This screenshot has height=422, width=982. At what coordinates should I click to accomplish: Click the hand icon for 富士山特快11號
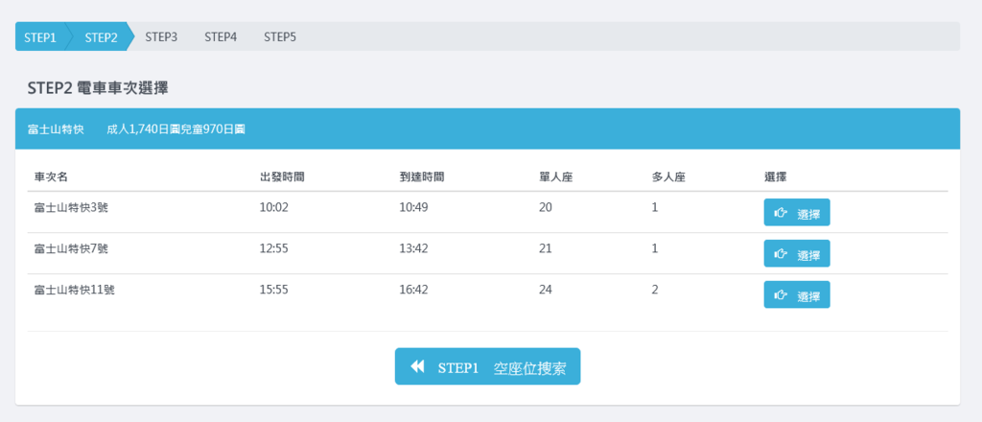click(781, 294)
